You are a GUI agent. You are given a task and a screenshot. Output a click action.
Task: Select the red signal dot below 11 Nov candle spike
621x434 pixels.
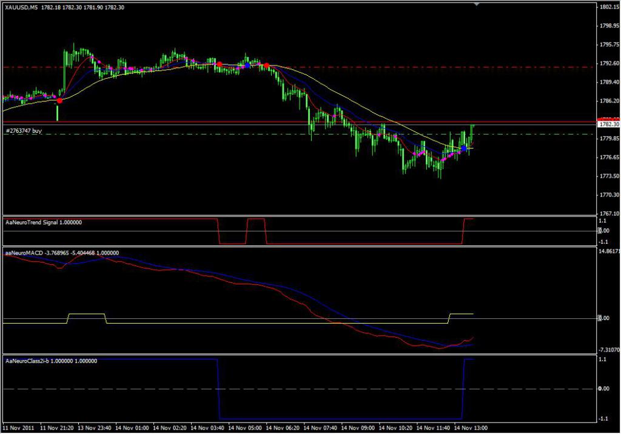(59, 101)
